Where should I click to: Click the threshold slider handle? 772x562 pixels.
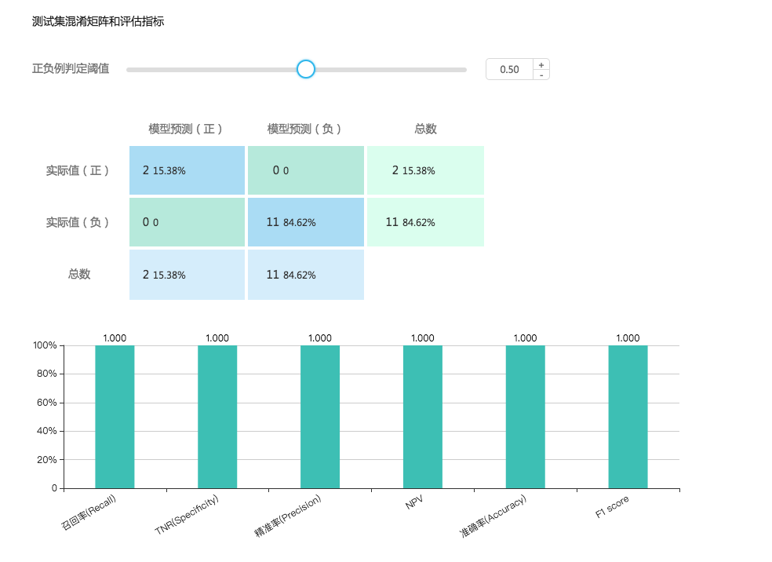point(306,69)
